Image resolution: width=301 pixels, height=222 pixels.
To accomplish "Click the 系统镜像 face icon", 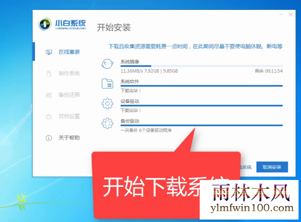I will tap(107, 64).
